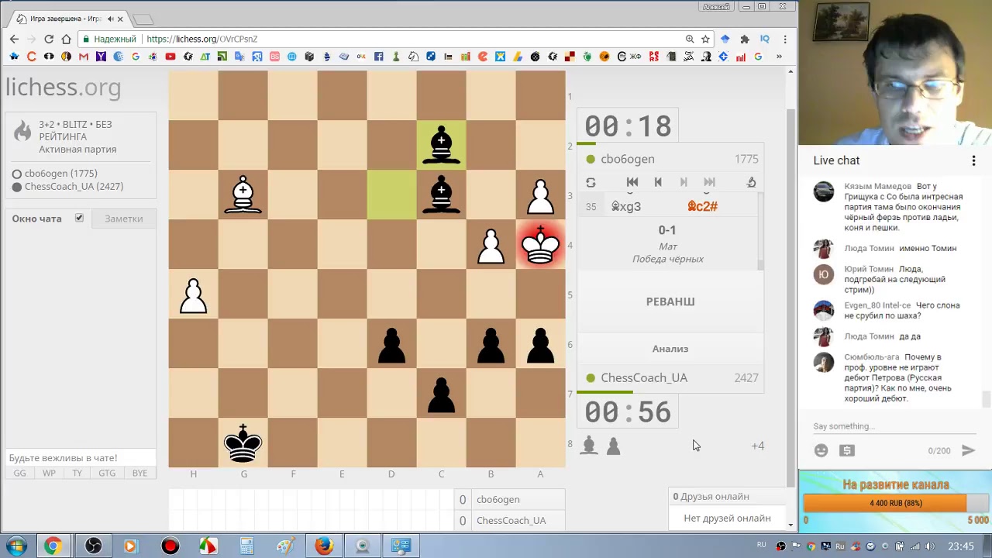Image resolution: width=992 pixels, height=558 pixels.
Task: Open the Live chat options three-dot menu
Action: (x=973, y=160)
